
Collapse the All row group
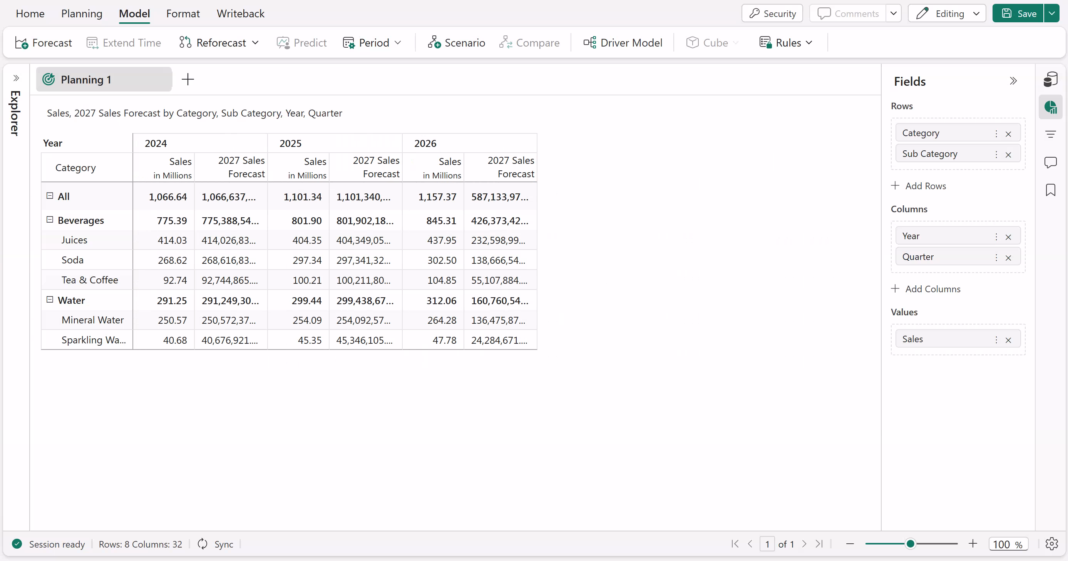[x=50, y=196]
